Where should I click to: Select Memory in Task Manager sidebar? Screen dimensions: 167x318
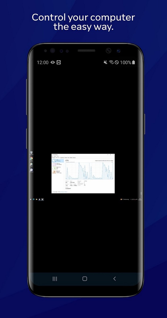58,164
